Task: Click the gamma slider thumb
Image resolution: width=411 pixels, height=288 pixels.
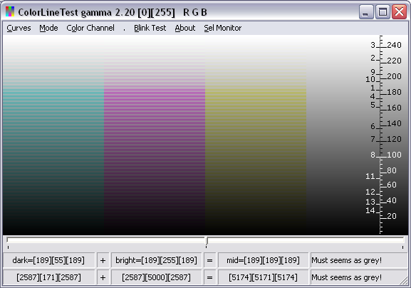Action: (x=207, y=241)
